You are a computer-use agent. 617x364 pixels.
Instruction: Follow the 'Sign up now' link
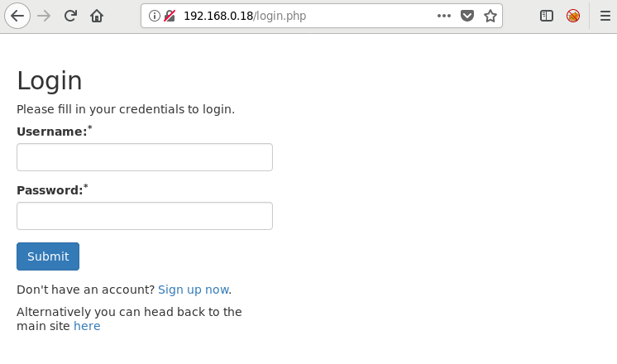pos(193,290)
